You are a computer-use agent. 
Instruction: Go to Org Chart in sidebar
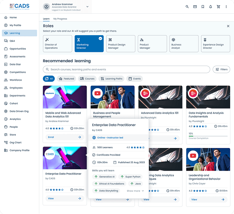click(15, 143)
